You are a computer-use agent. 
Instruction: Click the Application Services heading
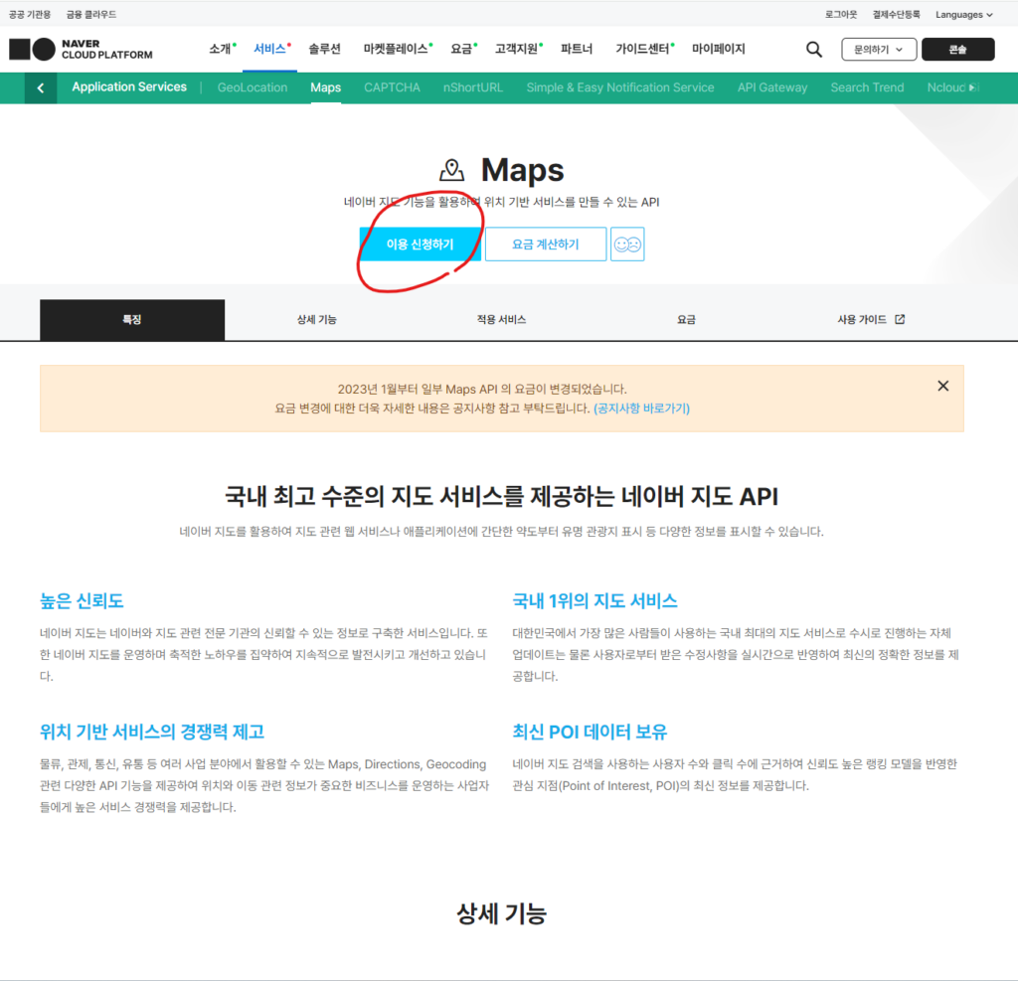click(x=129, y=87)
